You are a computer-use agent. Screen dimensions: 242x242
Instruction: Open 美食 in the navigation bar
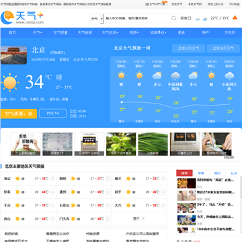coord(182,33)
